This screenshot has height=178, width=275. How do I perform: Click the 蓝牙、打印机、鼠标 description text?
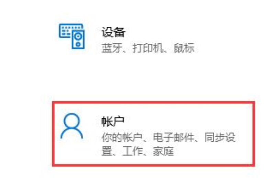click(148, 48)
